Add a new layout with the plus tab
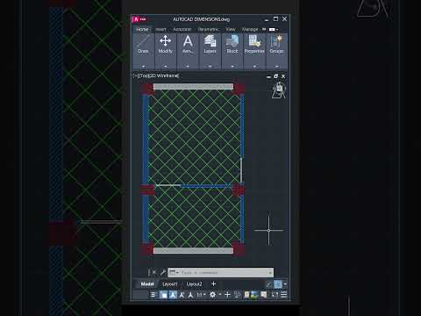Image resolution: width=421 pixels, height=316 pixels. click(x=213, y=284)
